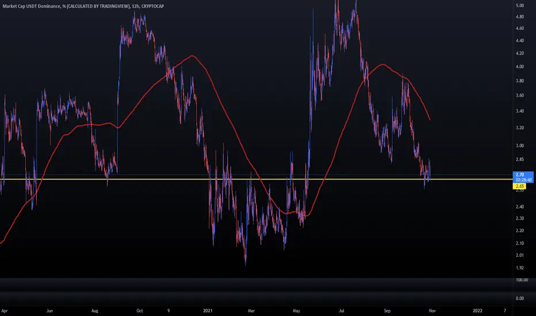Click the 2.10 price axis label
Screen dimensions: 536x316
click(x=519, y=243)
